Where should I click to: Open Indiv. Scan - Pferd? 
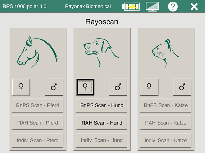38,140
